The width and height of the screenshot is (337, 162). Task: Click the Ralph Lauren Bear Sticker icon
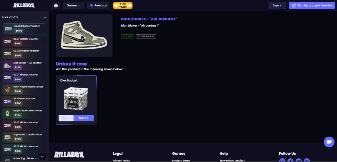(x=8, y=113)
